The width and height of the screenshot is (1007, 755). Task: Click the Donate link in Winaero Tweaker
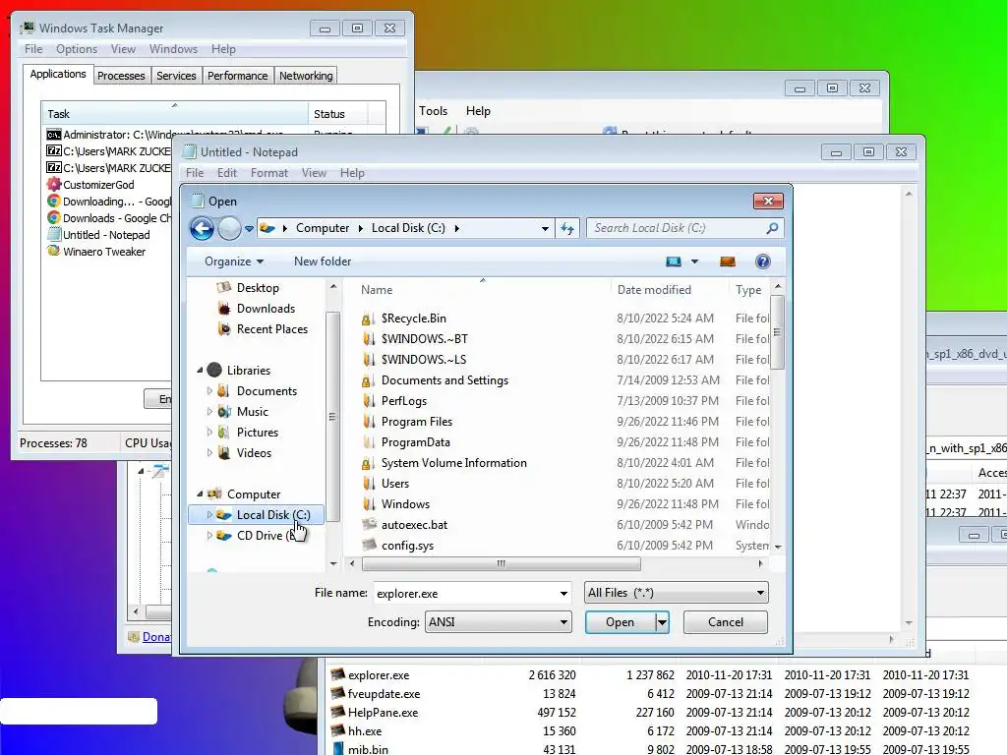point(156,637)
